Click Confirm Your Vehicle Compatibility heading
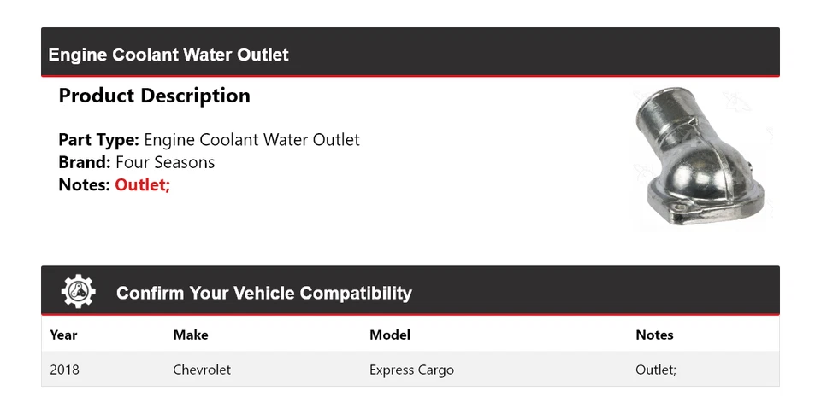 (263, 293)
